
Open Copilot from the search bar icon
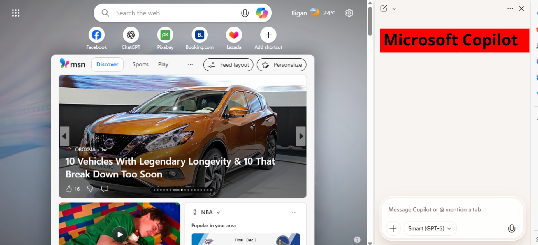[262, 13]
